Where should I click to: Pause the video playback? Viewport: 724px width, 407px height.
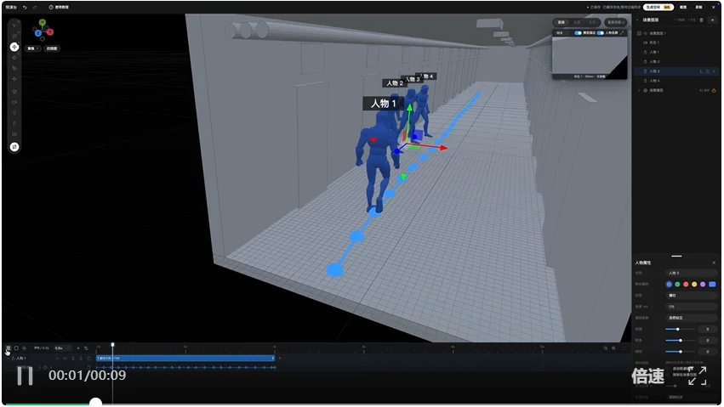tap(25, 376)
